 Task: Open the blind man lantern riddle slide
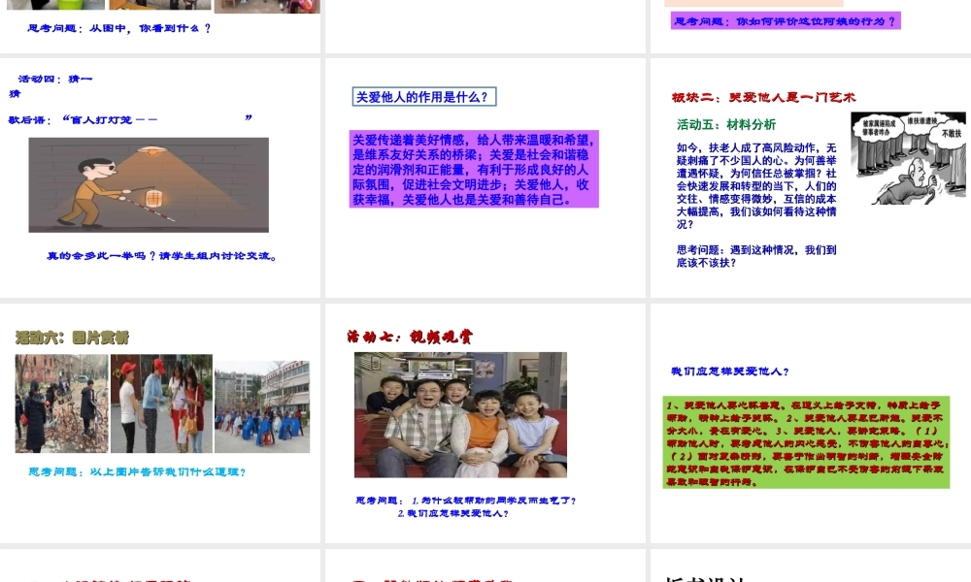160,178
